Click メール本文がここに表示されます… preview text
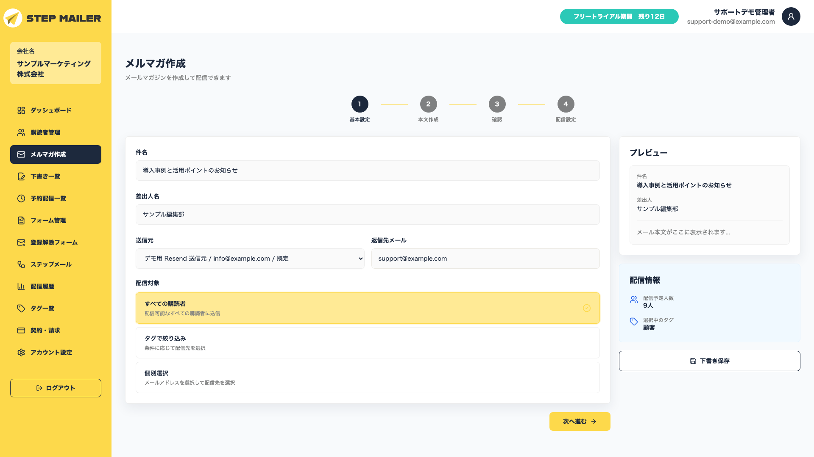814x457 pixels. click(683, 232)
